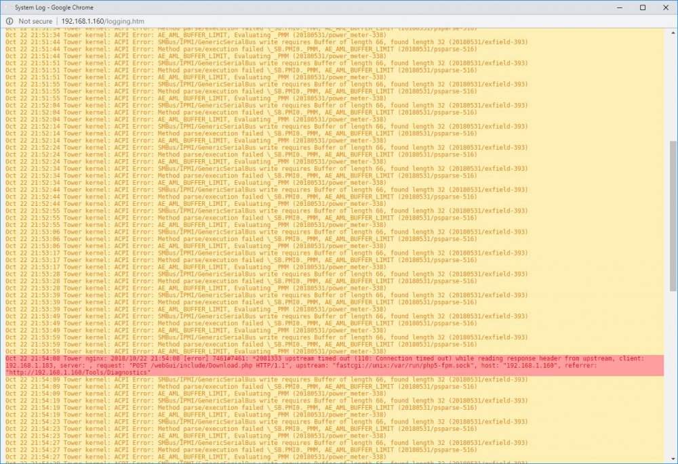Click the scrollbar down arrow
The height and width of the screenshot is (464, 678).
(673, 459)
